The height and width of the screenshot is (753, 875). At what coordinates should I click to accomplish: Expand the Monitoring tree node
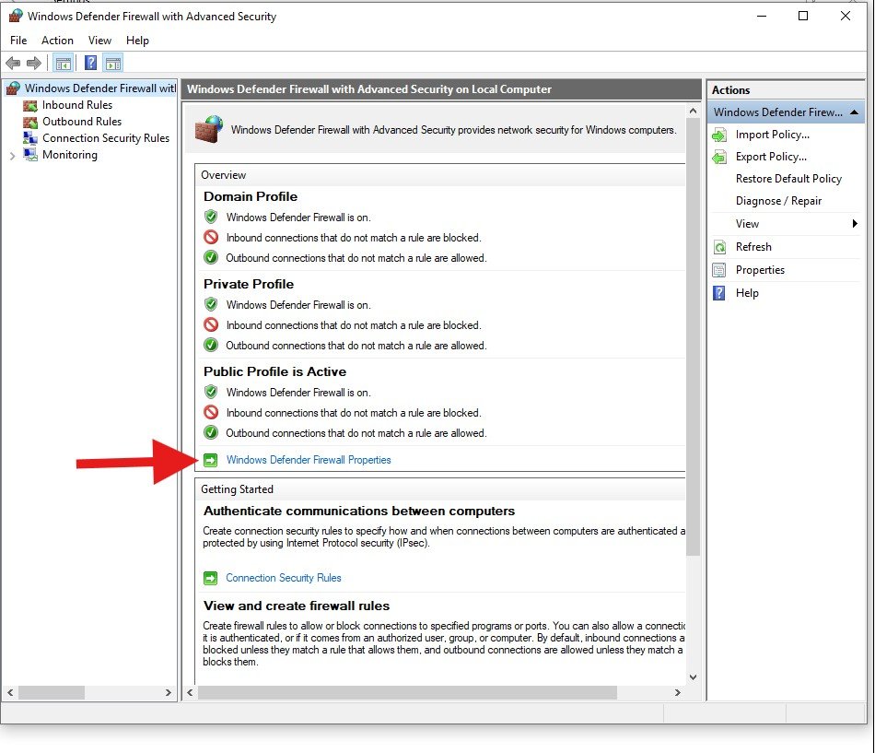[x=12, y=156]
